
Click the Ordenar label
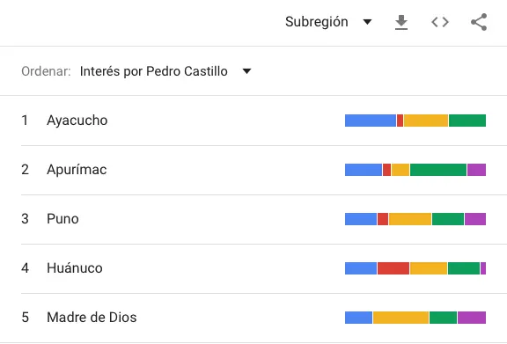pos(46,71)
